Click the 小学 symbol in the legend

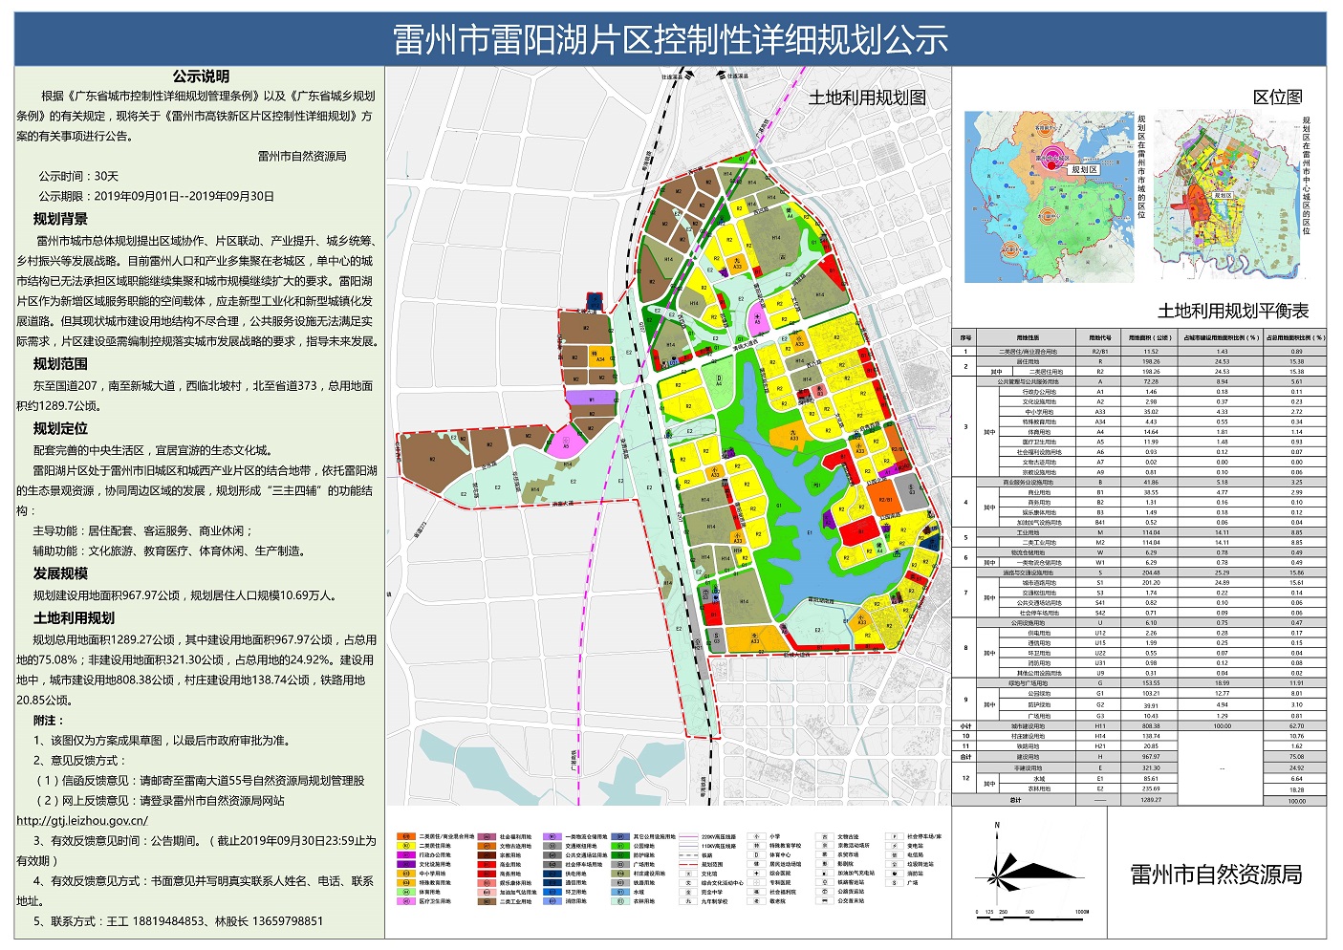[x=756, y=836]
